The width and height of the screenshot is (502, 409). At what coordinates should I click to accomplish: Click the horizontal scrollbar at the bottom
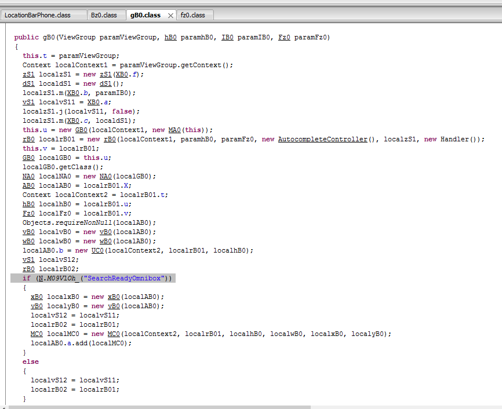[159, 407]
